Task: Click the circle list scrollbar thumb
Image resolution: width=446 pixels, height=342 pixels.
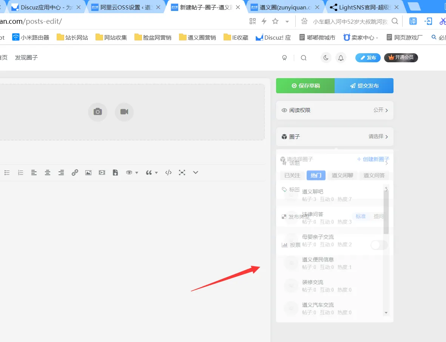Action: pos(386,213)
